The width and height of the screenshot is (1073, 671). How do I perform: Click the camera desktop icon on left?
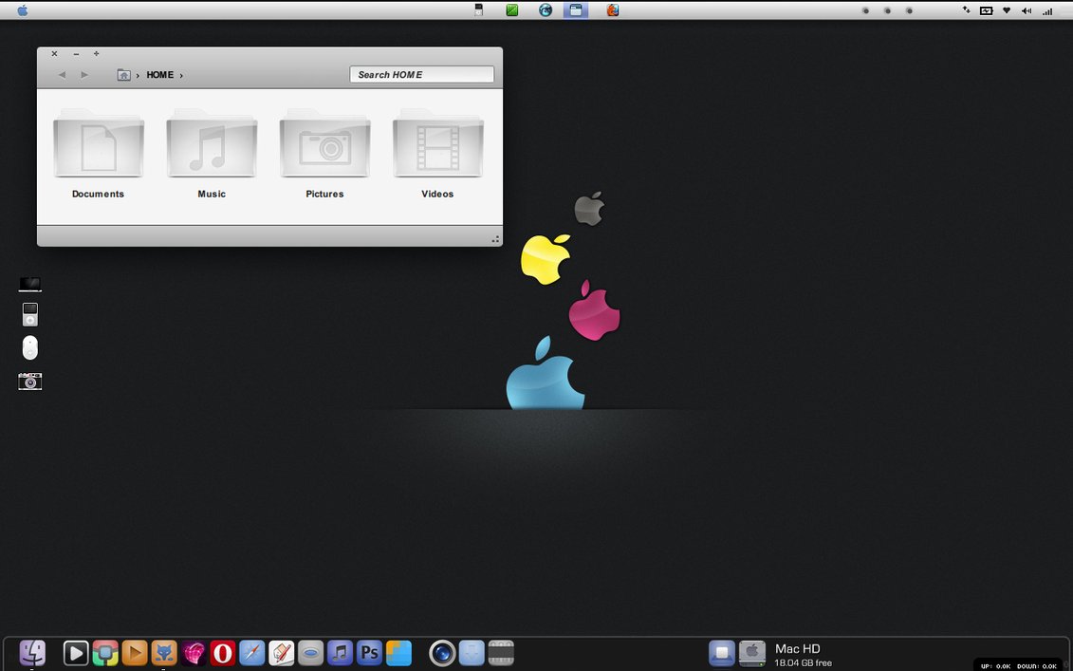coord(30,382)
